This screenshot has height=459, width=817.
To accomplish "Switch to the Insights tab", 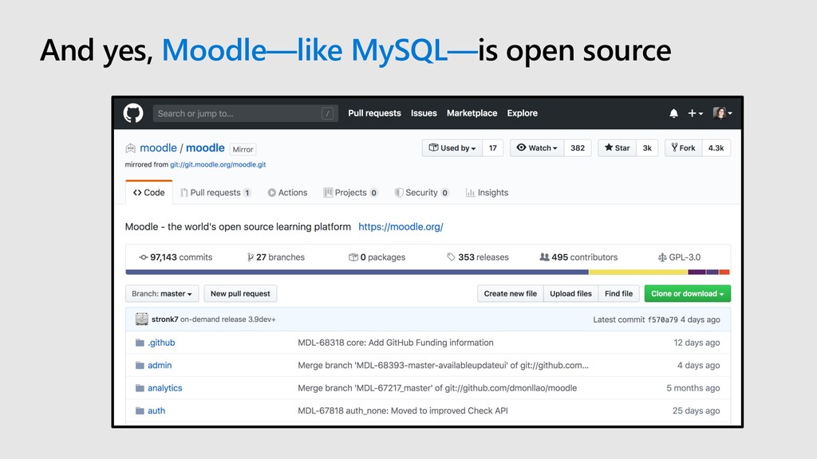I will 487,193.
